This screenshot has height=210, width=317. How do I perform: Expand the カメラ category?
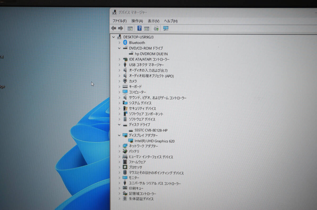(x=119, y=81)
